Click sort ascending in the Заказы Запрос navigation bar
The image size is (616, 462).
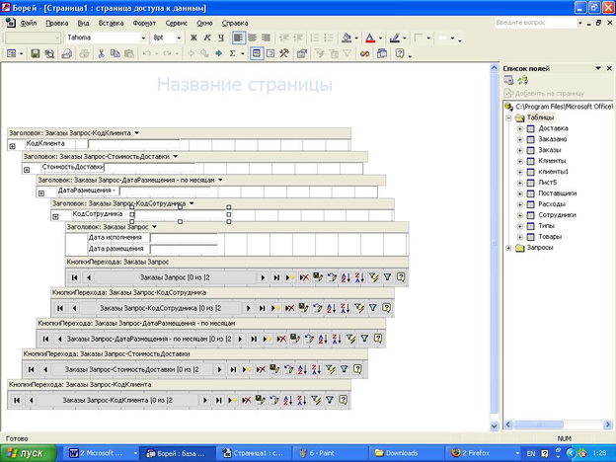pos(345,278)
